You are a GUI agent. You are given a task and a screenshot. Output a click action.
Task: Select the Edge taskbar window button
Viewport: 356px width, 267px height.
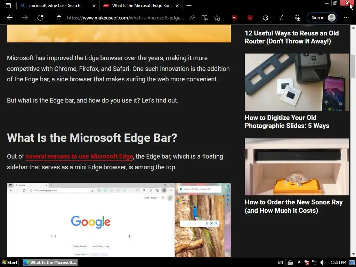tap(50, 262)
